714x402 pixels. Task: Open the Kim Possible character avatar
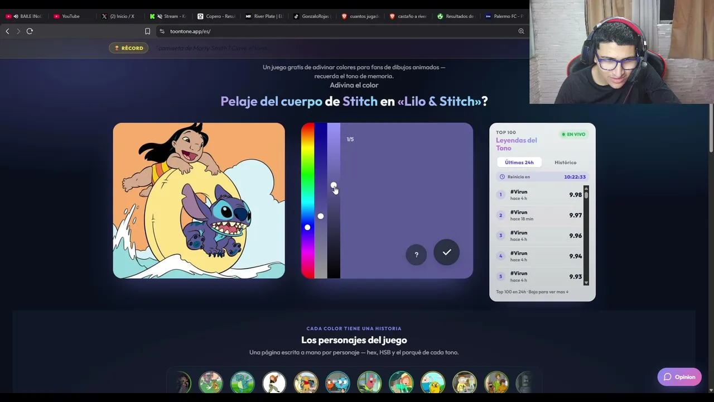[x=274, y=383]
